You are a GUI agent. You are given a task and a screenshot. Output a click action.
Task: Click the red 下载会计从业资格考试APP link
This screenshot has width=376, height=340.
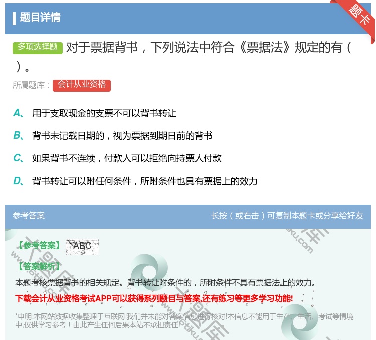point(154,298)
